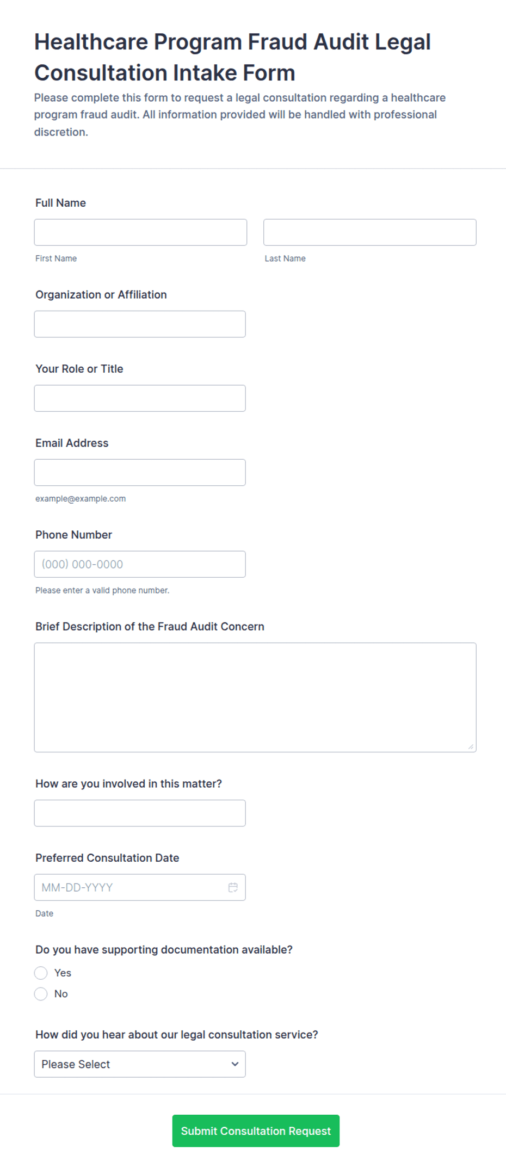Image resolution: width=506 pixels, height=1174 pixels.
Task: Select the Yes radio button
Action: (x=41, y=973)
